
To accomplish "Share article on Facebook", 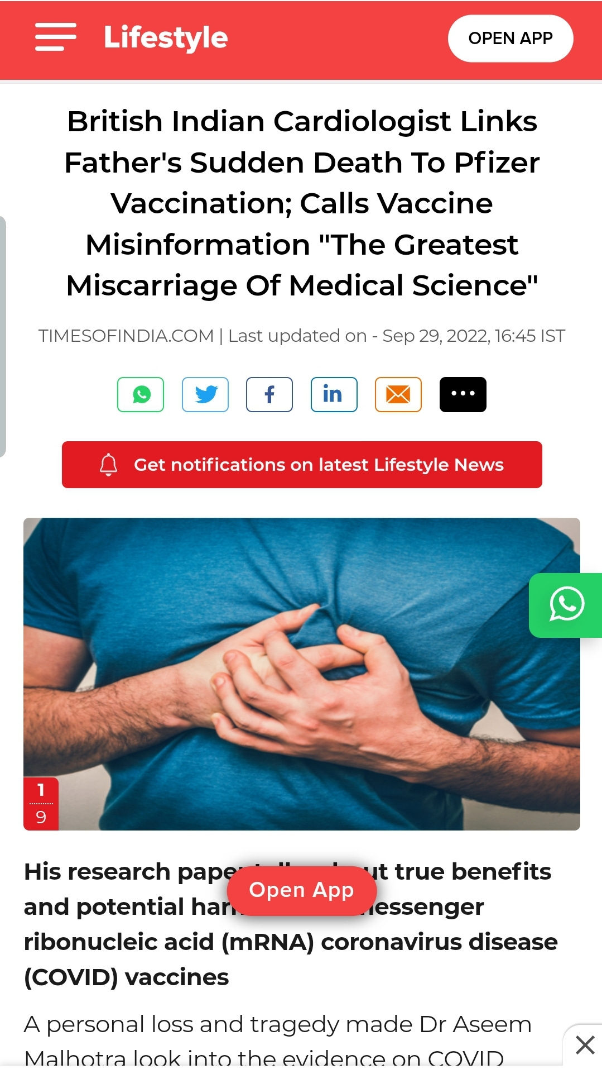I will pyautogui.click(x=269, y=394).
